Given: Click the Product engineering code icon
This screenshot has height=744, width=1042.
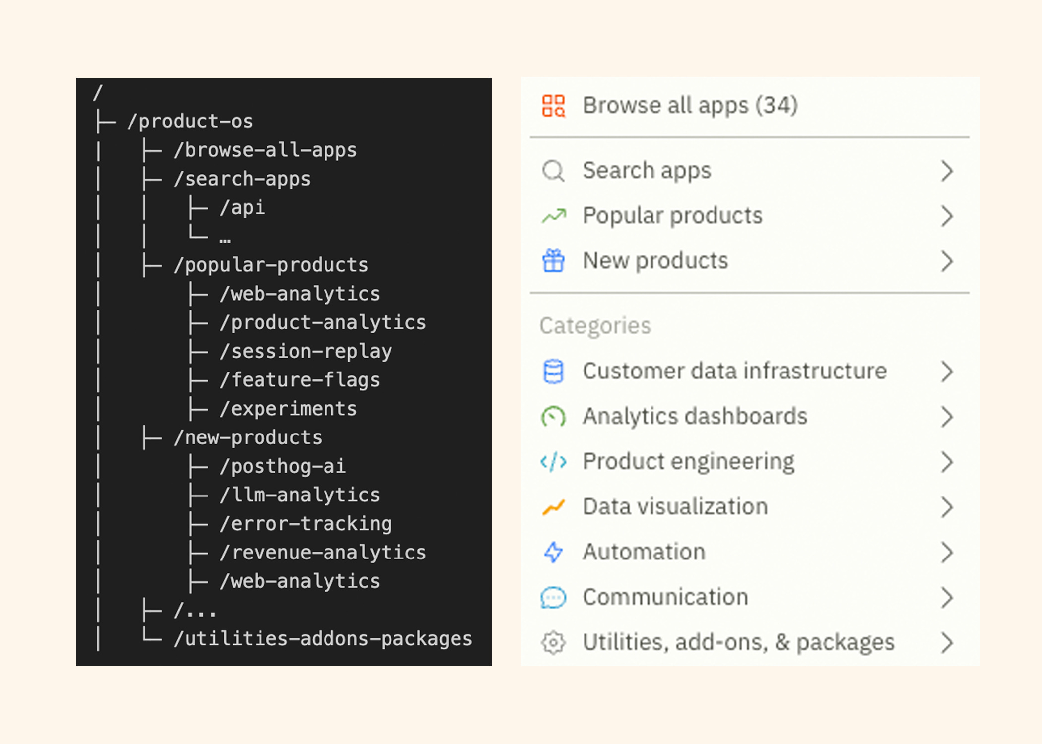Looking at the screenshot, I should 553,462.
